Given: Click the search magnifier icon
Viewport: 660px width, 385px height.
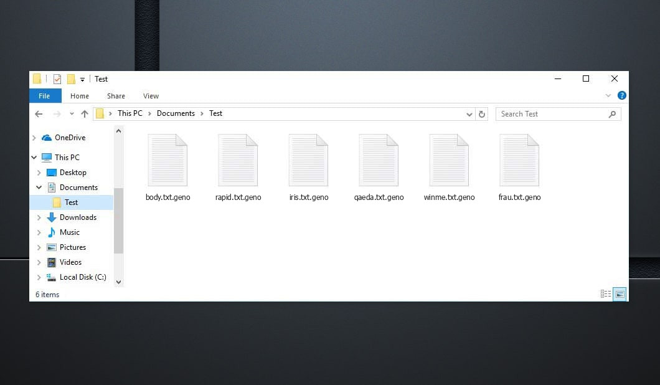Looking at the screenshot, I should (x=612, y=114).
